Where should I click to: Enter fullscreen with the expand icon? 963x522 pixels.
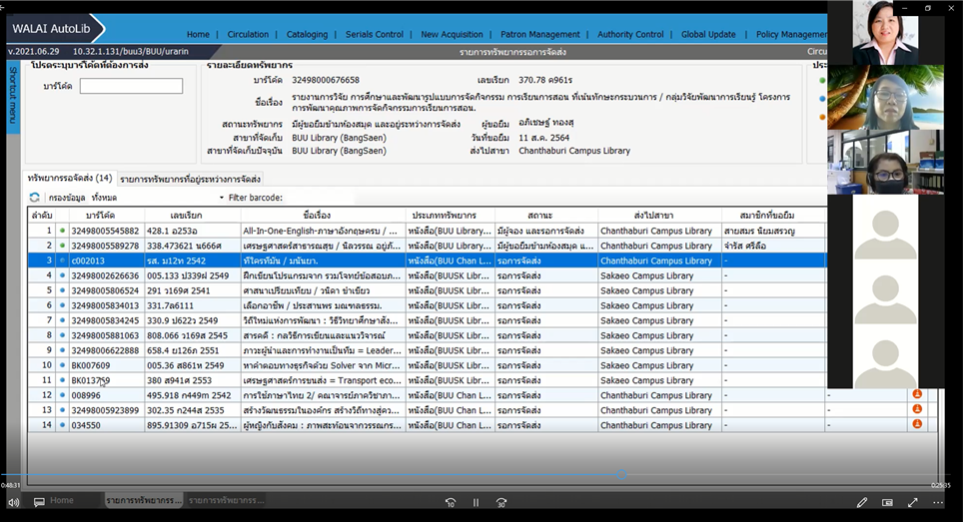click(912, 502)
